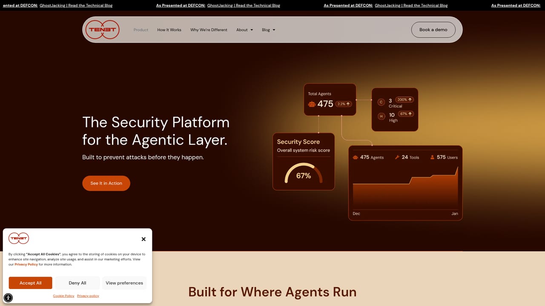
Task: Click the Book a demo button
Action: click(x=433, y=30)
